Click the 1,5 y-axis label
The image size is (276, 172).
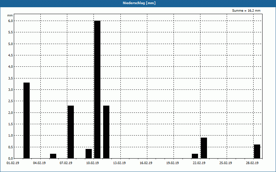coord(11,124)
